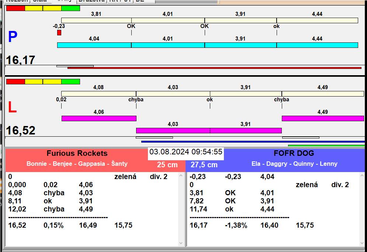Click div. 2 in the FOFR DOG results
This screenshot has width=367, height=252.
[x=340, y=185]
